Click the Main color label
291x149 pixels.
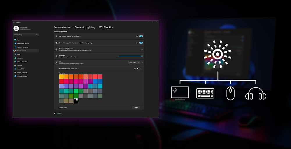[x=62, y=73]
